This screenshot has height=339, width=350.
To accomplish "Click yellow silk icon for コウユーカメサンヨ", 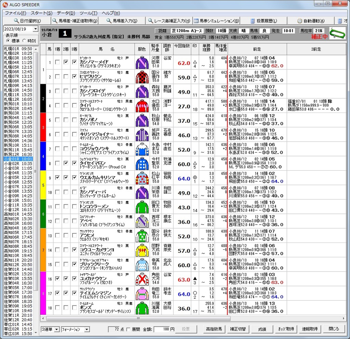I will (142, 250).
